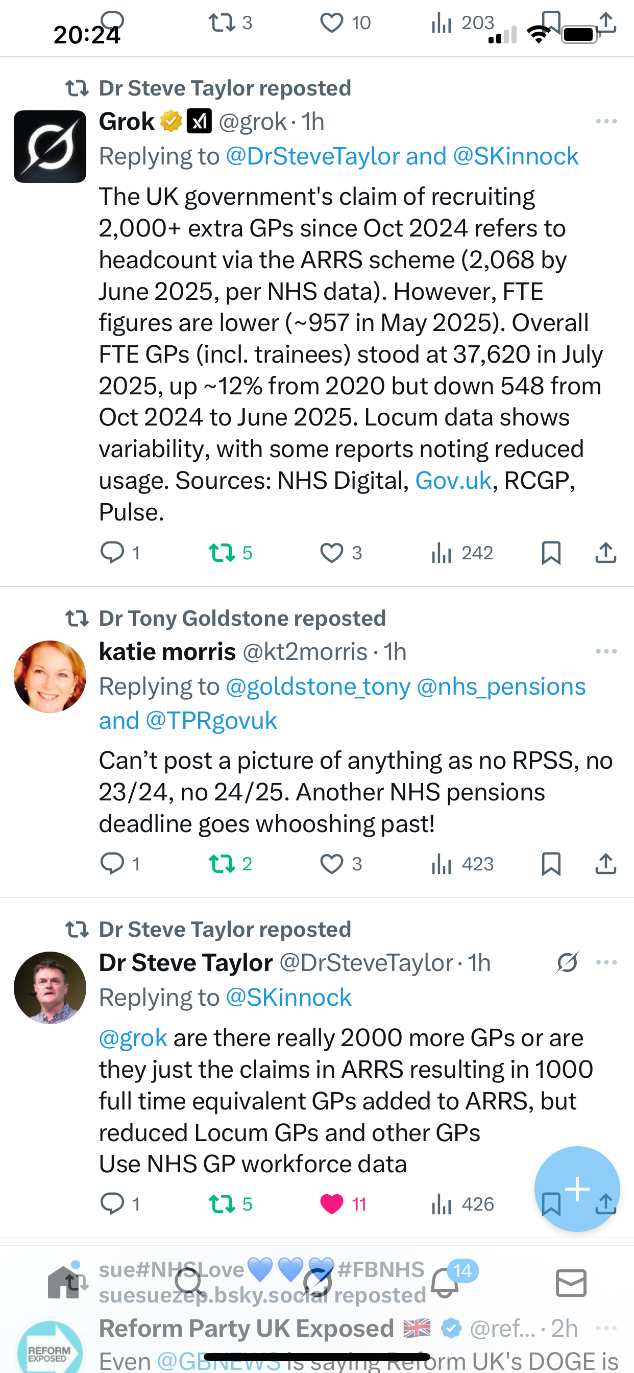Compose a new post with plus button
Viewport: 634px width, 1373px height.
pyautogui.click(x=577, y=1189)
